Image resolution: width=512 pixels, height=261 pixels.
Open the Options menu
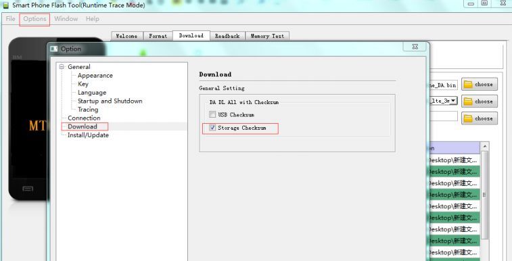[34, 19]
